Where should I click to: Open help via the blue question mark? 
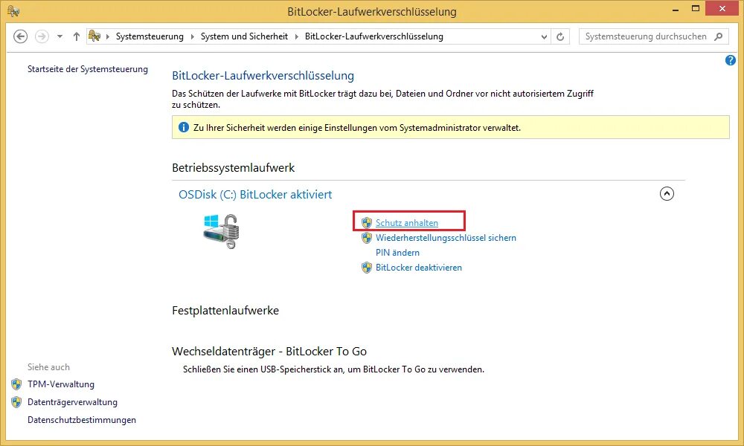[x=731, y=61]
